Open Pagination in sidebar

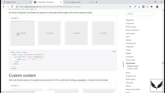(x=129, y=47)
